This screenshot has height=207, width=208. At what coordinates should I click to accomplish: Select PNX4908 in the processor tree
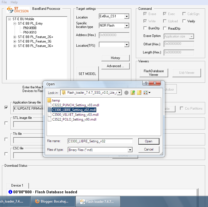30,28
